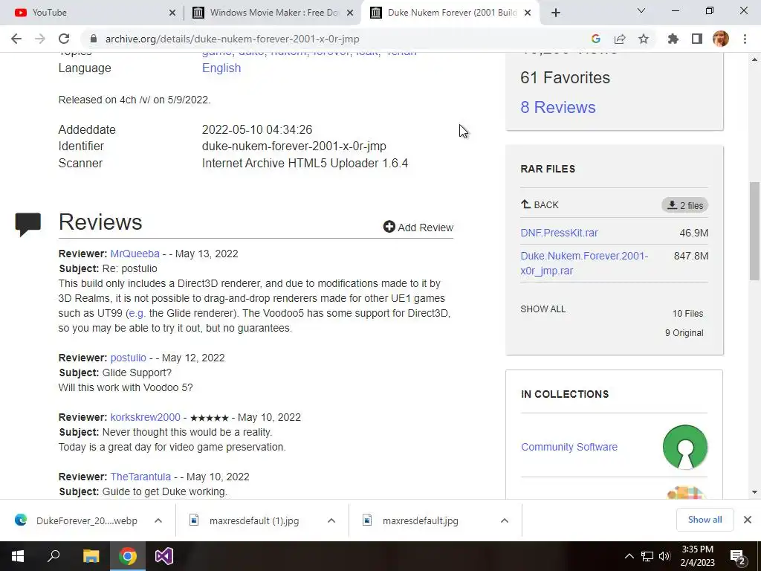
Task: Open the Windows Start menu
Action: 18,556
